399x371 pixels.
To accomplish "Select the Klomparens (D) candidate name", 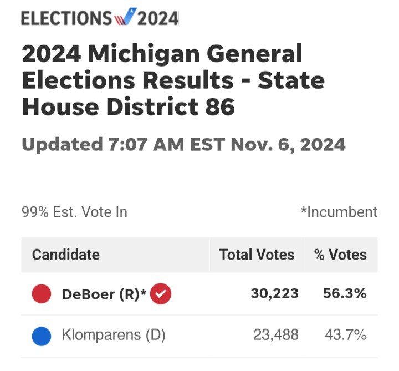I will coord(114,335).
